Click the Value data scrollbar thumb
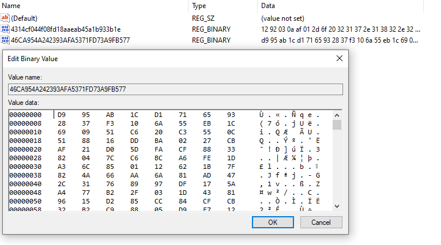 click(337, 125)
